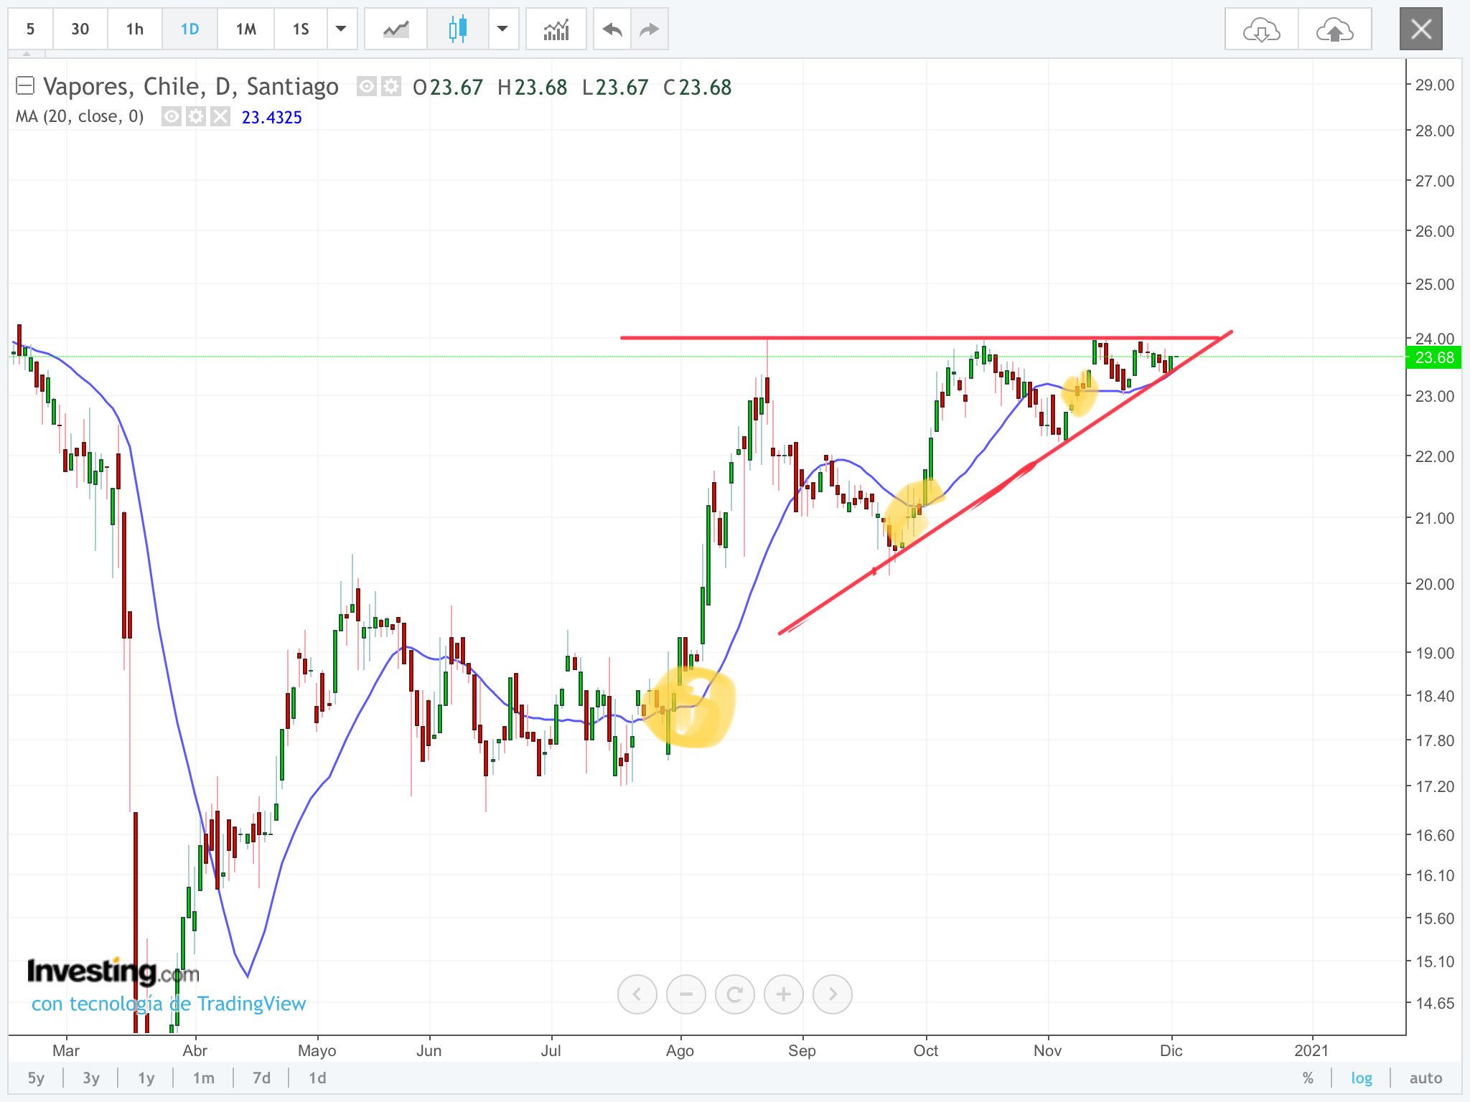Load chart layout from cloud icon

coord(1261,29)
